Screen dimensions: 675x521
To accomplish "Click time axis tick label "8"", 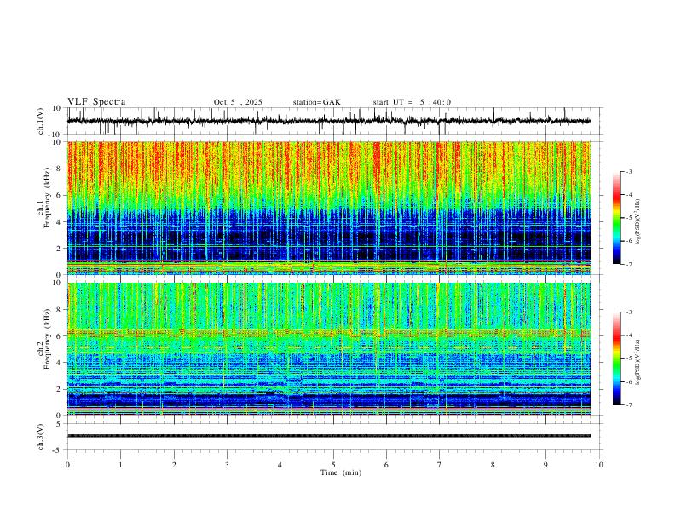I will (x=493, y=465).
